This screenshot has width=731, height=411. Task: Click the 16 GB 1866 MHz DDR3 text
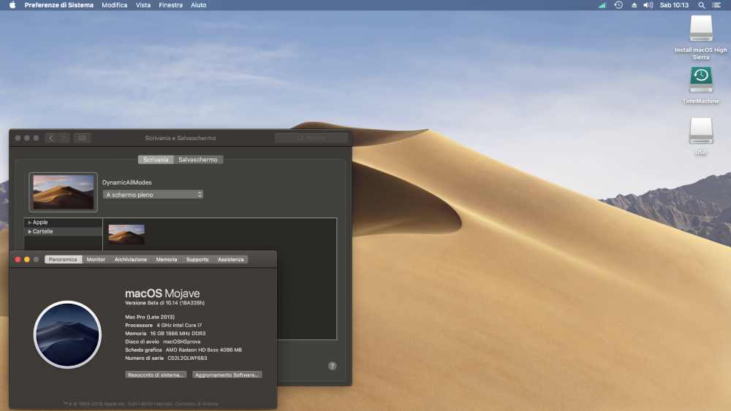pyautogui.click(x=178, y=334)
